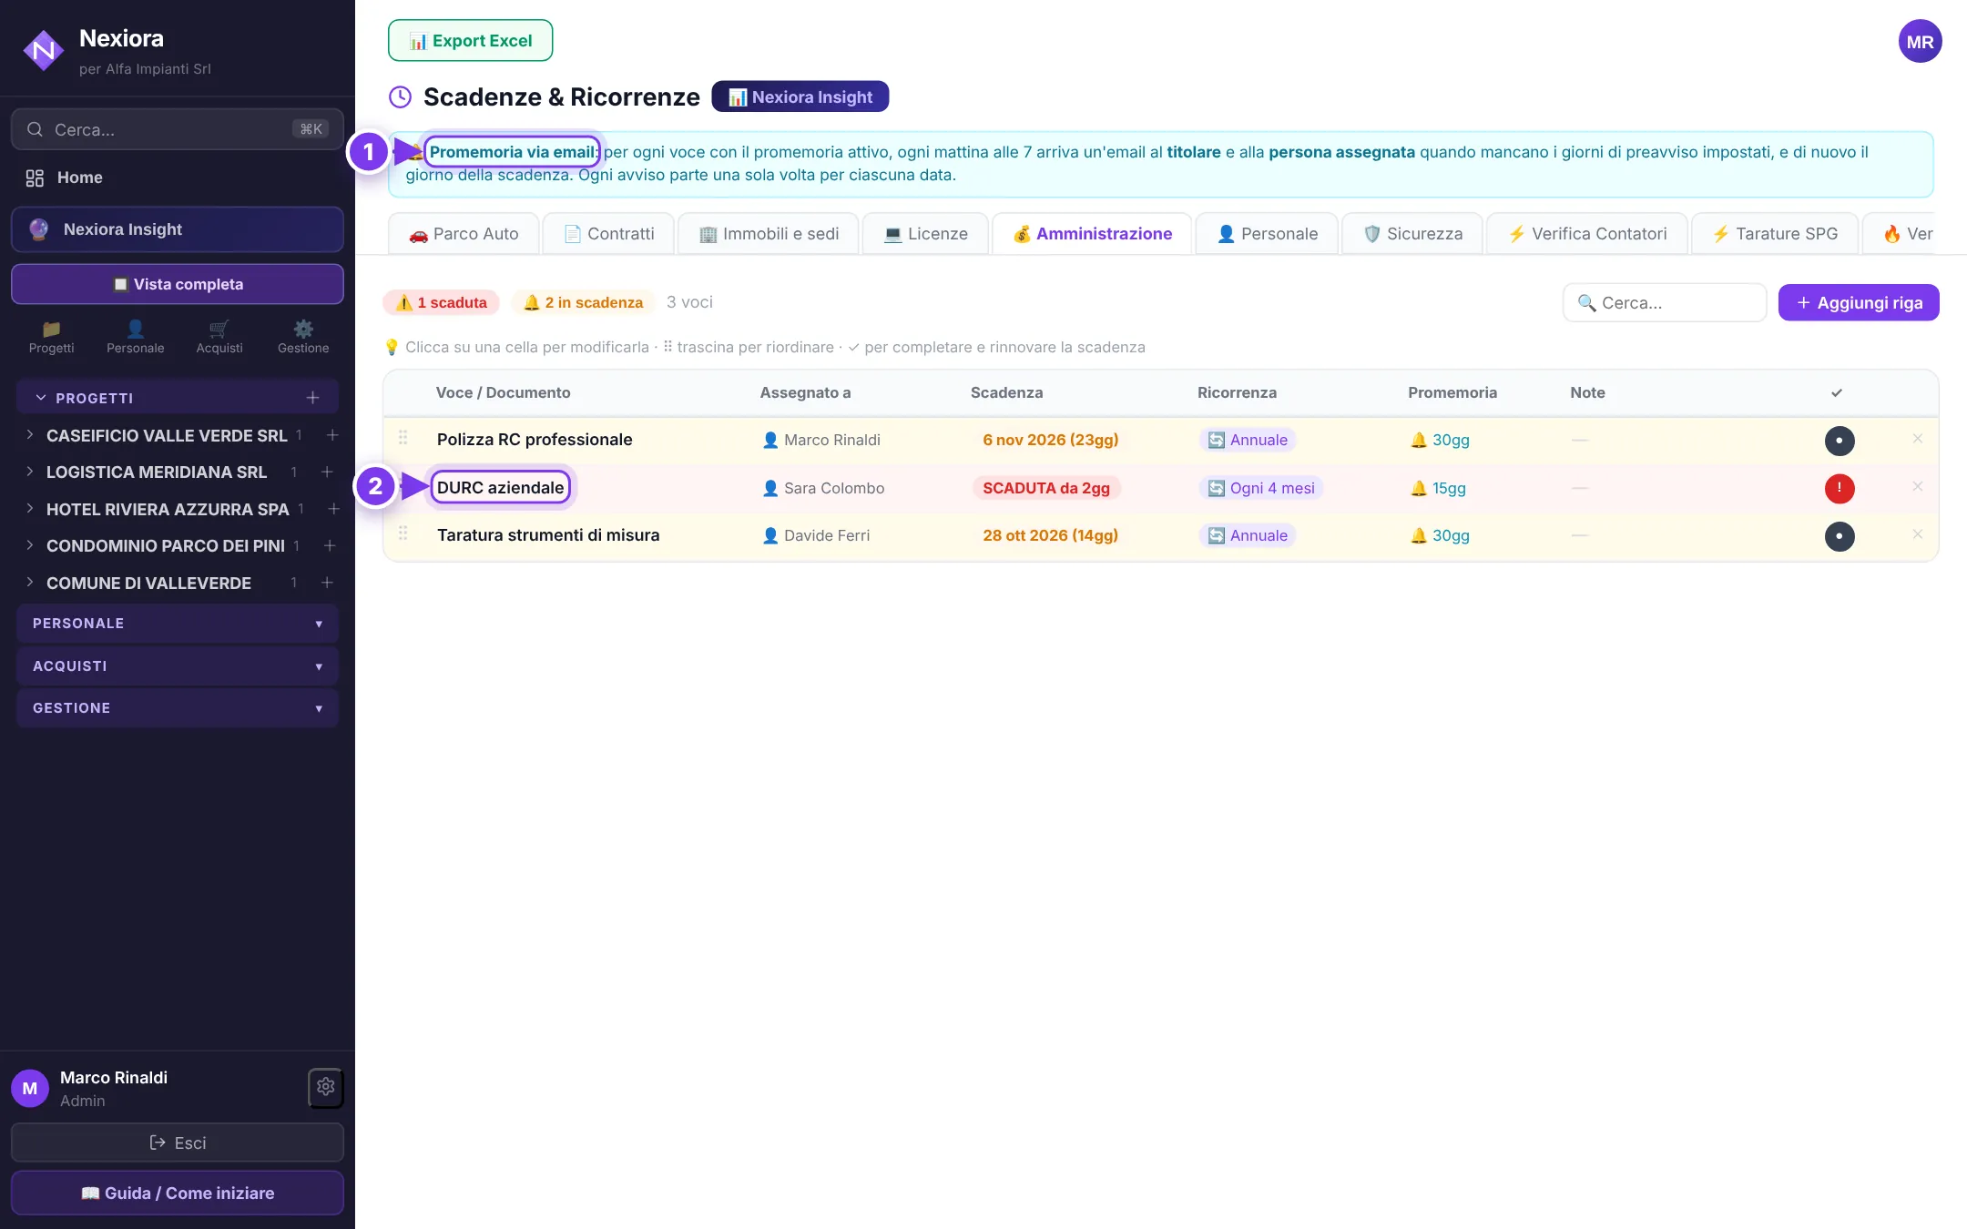The width and height of the screenshot is (1967, 1229).
Task: Switch to Parco Auto tab
Action: tap(464, 234)
